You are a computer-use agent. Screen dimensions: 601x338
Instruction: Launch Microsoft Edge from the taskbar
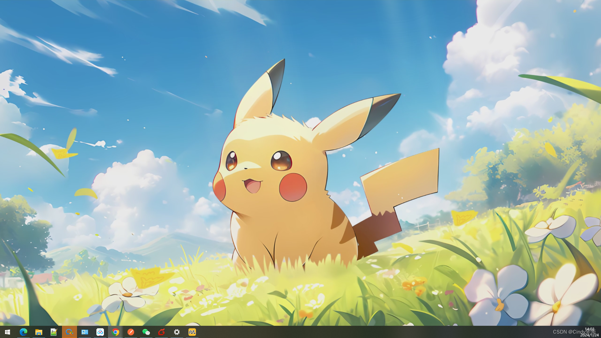point(23,332)
